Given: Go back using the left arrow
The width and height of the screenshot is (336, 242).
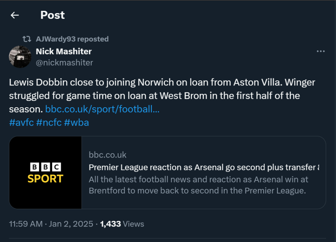Looking at the screenshot, I should click(x=14, y=15).
